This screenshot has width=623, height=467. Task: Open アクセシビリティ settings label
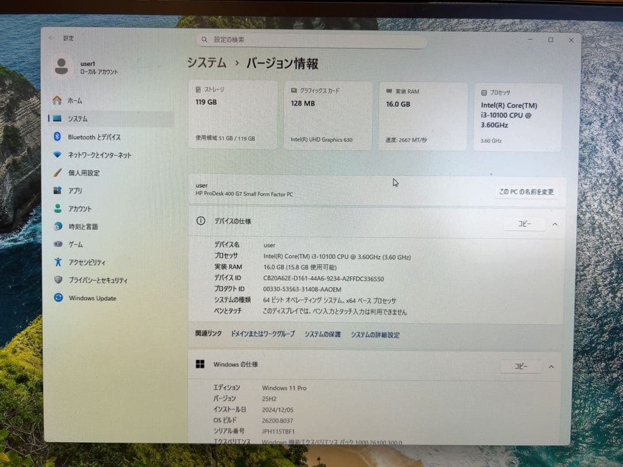[88, 262]
